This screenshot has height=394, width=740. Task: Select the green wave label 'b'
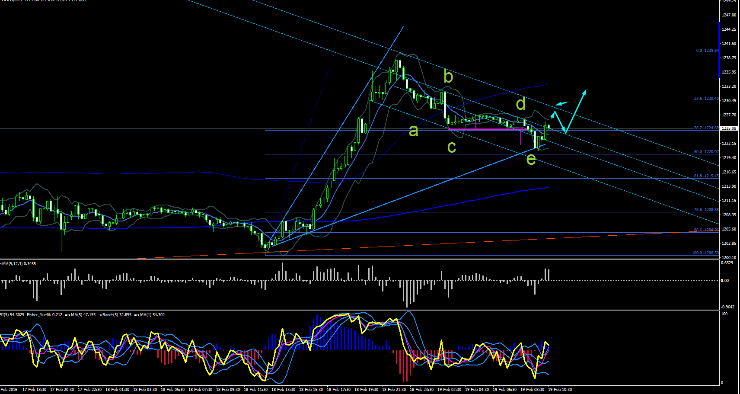click(448, 77)
